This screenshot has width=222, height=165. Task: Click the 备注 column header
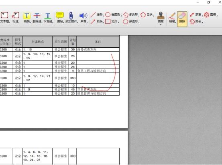(x=98, y=42)
